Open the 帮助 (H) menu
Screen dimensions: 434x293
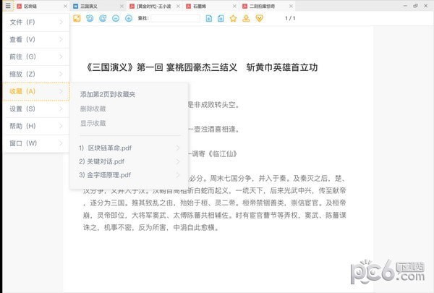click(x=36, y=126)
